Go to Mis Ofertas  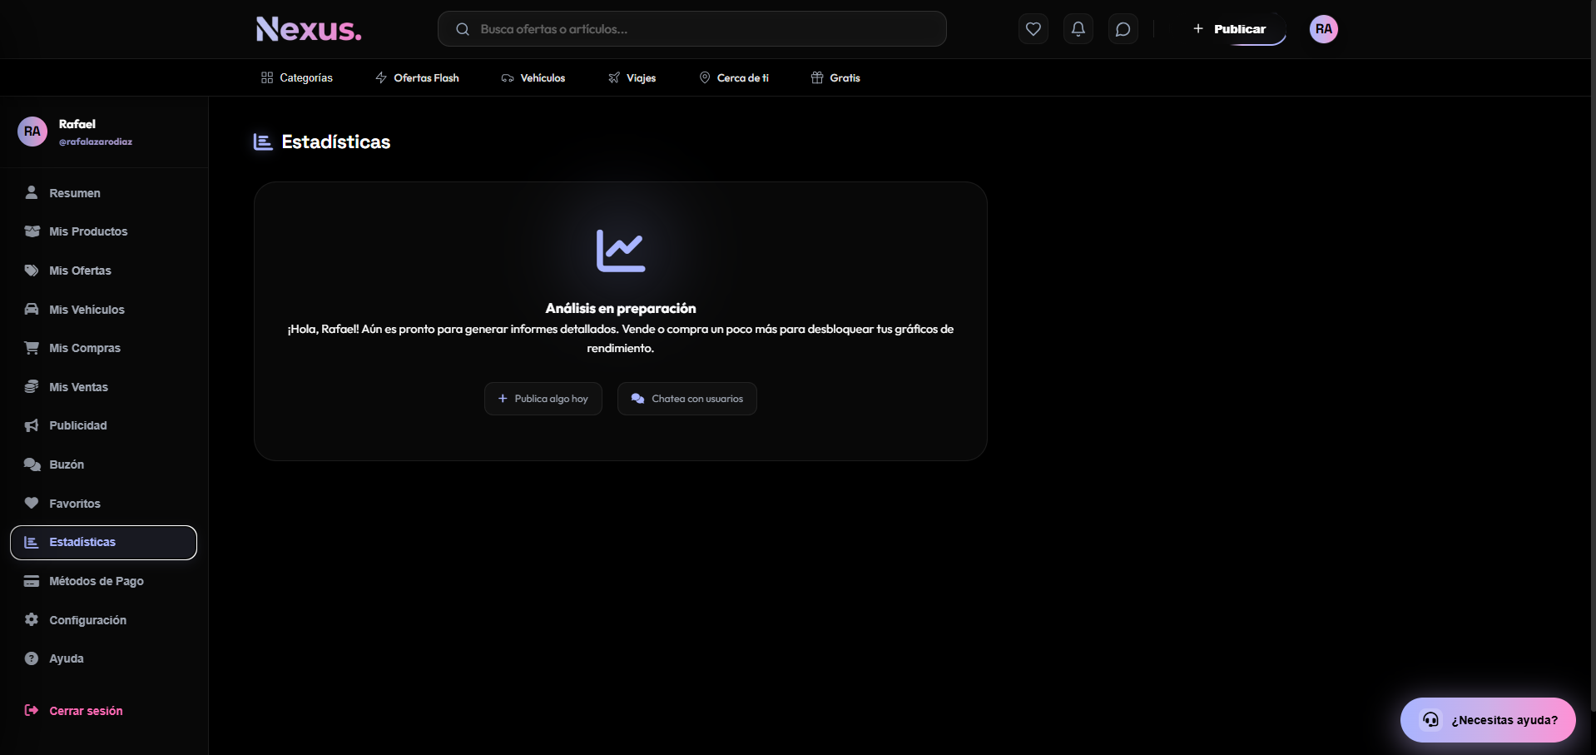pos(103,271)
